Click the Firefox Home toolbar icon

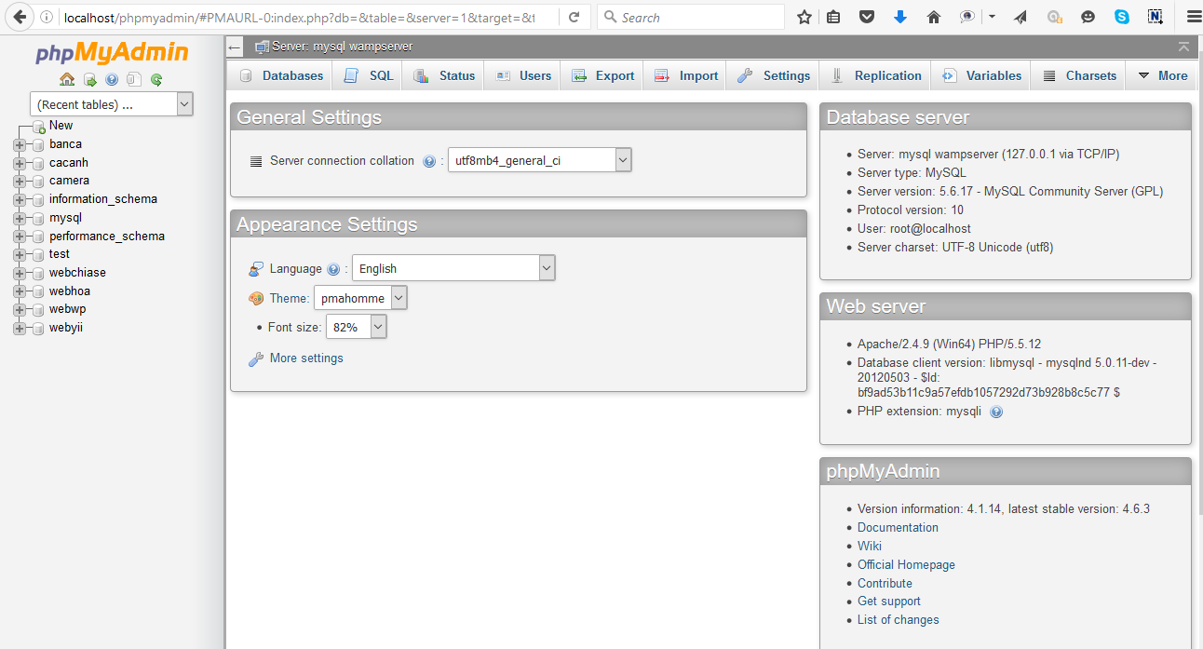(934, 17)
